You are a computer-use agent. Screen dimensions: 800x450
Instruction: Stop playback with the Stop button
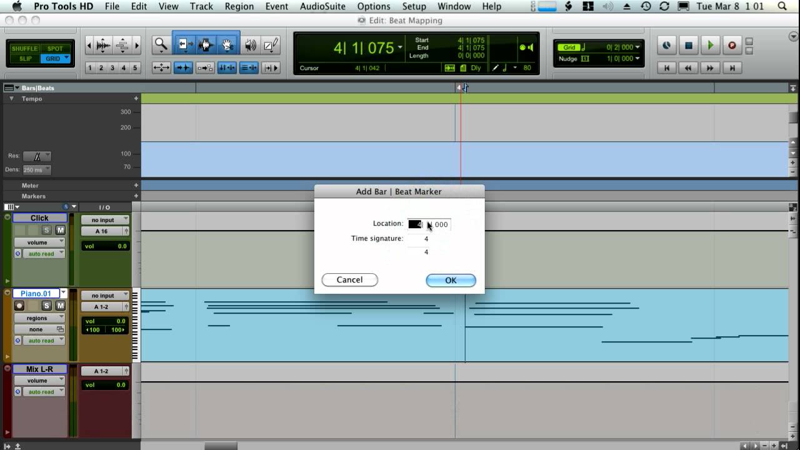point(689,46)
